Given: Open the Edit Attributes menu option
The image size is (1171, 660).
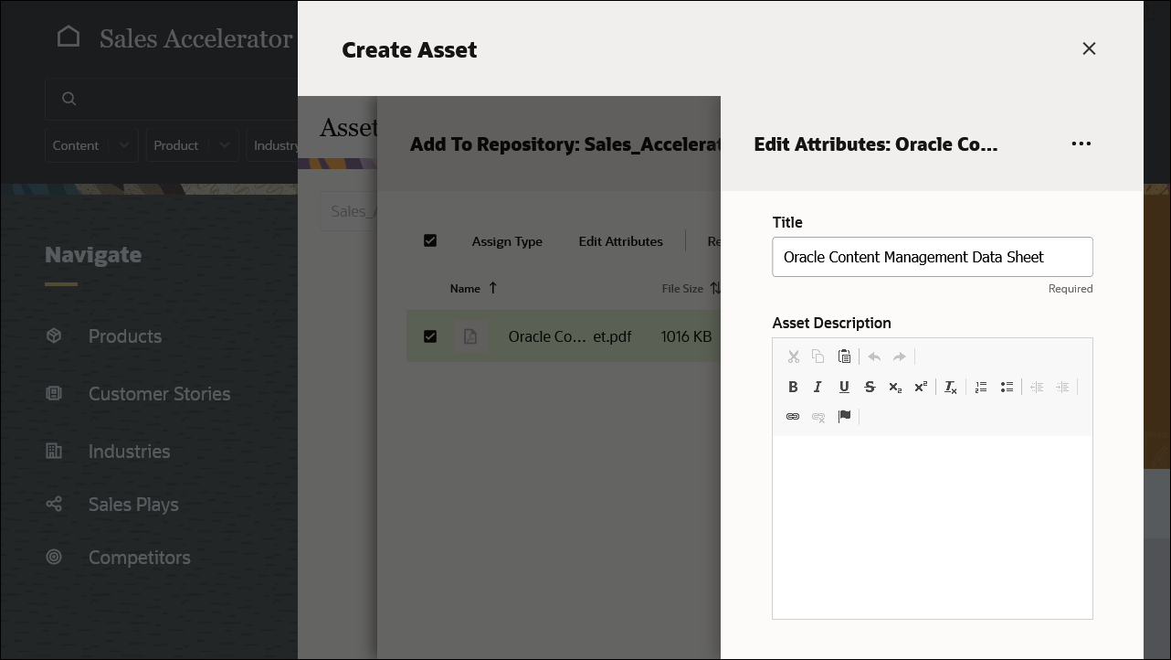Looking at the screenshot, I should pos(620,240).
